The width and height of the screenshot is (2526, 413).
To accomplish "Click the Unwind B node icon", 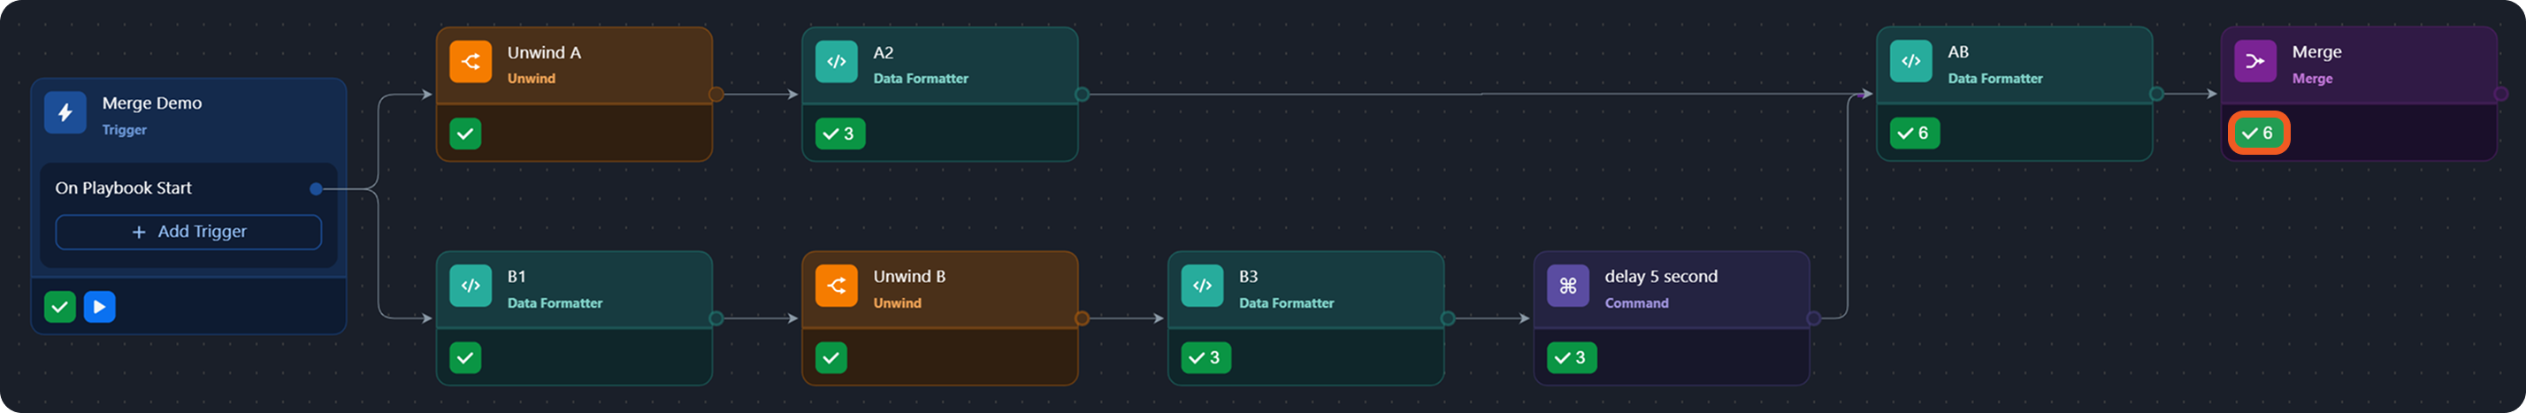I will point(837,286).
